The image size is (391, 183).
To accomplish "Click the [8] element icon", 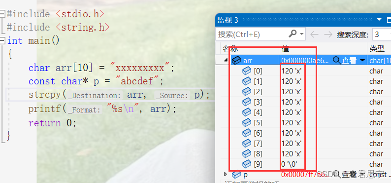I will (247, 153).
